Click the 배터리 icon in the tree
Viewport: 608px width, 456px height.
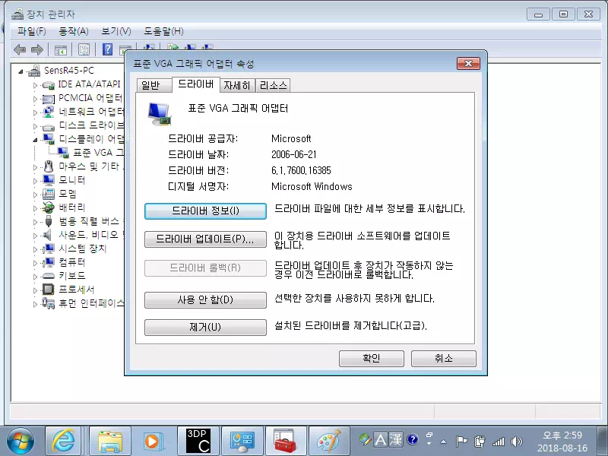[49, 207]
